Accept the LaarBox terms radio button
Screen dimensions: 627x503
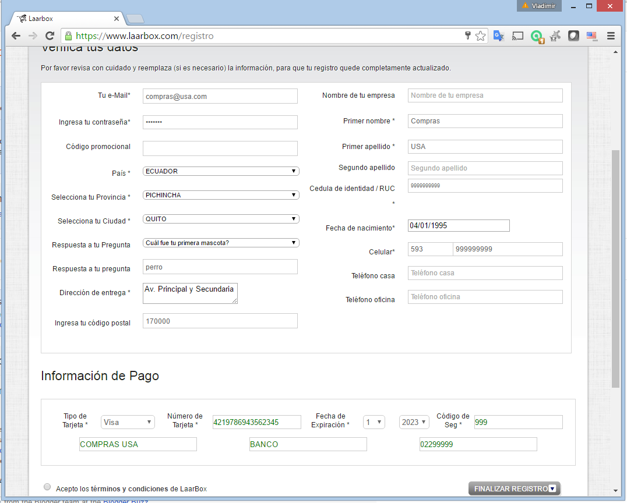pos(47,487)
